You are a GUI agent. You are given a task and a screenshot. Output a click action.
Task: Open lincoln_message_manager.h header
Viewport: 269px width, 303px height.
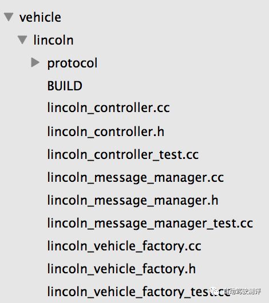(133, 201)
